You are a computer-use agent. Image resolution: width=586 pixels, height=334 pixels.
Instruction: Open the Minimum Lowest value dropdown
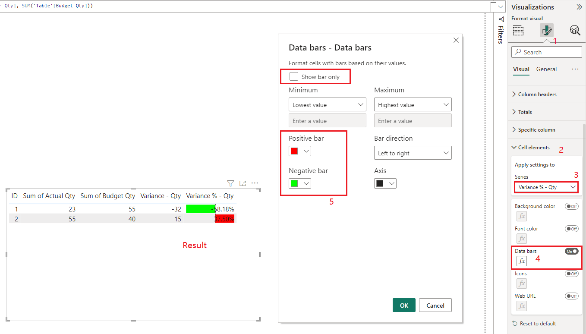(x=328, y=105)
